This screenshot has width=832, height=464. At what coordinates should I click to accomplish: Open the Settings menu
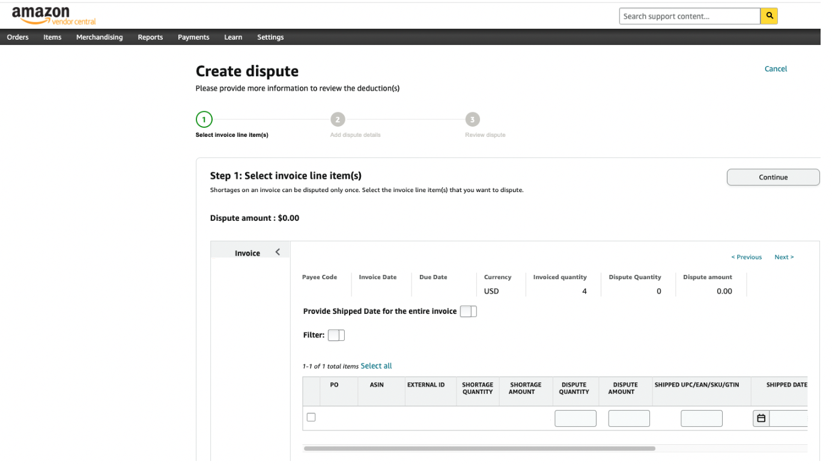click(x=270, y=37)
